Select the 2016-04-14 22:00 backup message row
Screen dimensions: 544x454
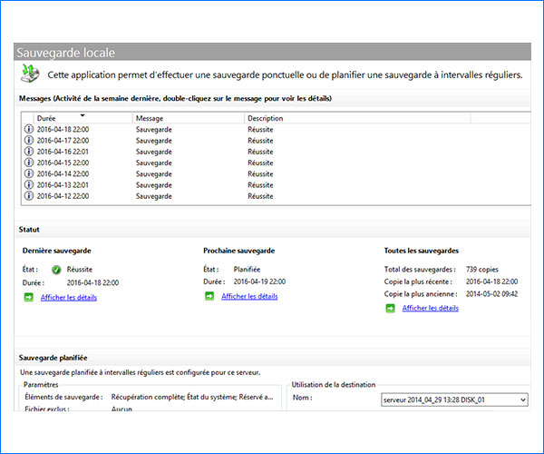154,173
